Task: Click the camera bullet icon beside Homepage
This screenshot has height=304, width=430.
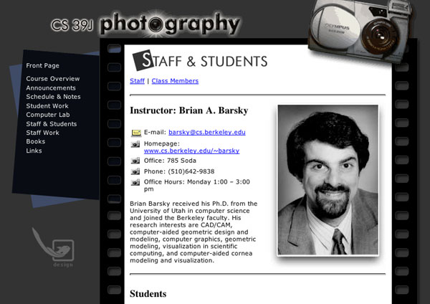Action: click(135, 144)
